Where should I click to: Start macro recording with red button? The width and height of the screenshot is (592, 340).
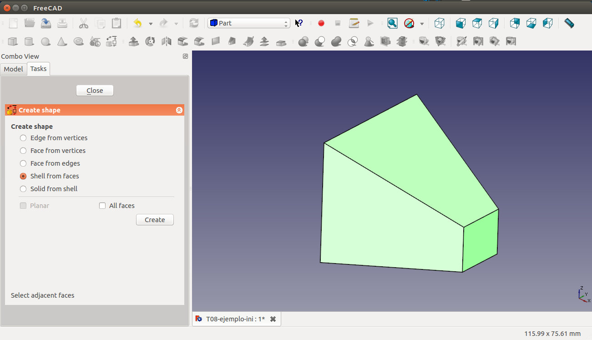tap(321, 23)
